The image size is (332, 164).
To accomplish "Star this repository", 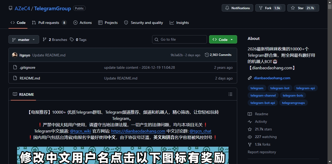I will [x=303, y=8].
